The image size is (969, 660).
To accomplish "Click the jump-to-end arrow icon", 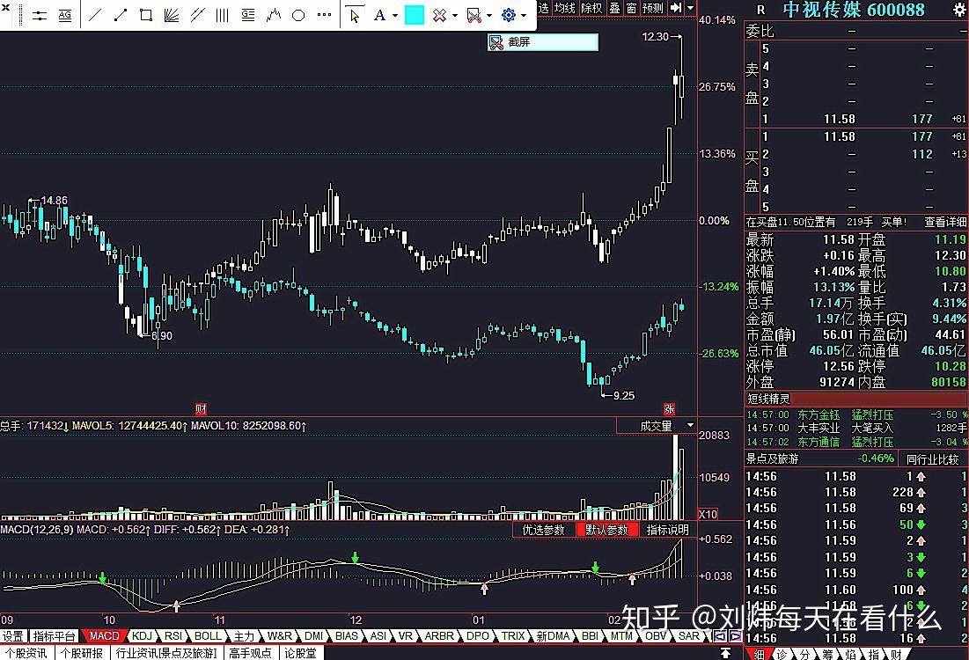I will click(x=676, y=8).
